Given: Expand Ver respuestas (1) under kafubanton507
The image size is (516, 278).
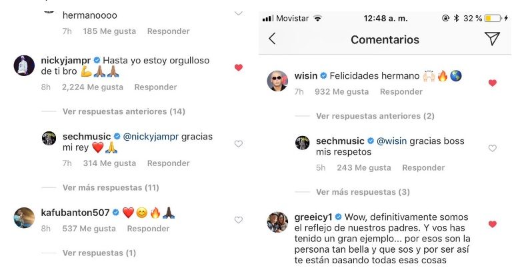Looking at the screenshot, I should click(x=99, y=253).
